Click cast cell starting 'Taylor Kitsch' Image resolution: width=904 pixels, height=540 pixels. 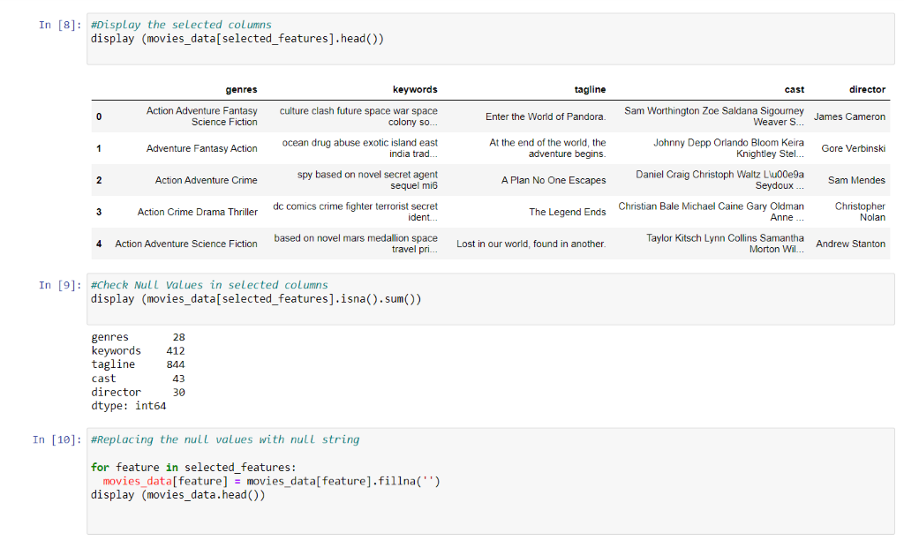tap(725, 244)
